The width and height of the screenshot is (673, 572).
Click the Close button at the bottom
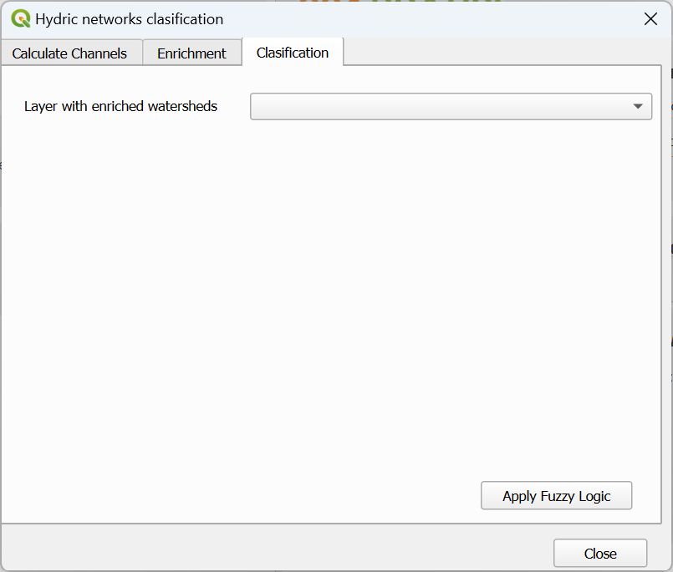tap(599, 554)
